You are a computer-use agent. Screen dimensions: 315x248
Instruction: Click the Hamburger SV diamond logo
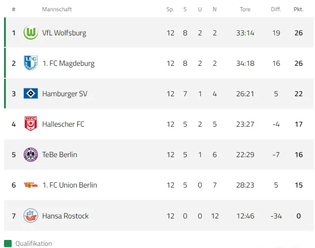coord(31,94)
